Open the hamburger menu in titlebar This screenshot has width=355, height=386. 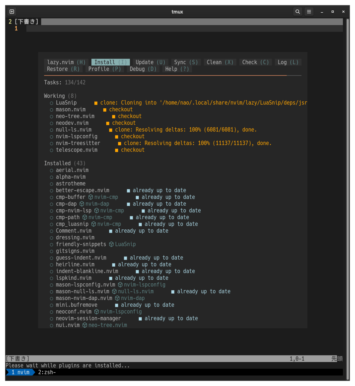pyautogui.click(x=309, y=12)
